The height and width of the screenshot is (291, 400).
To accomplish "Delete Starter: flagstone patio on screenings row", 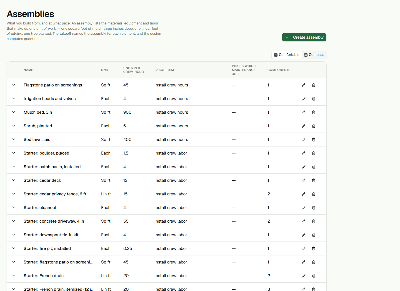I will point(314,262).
